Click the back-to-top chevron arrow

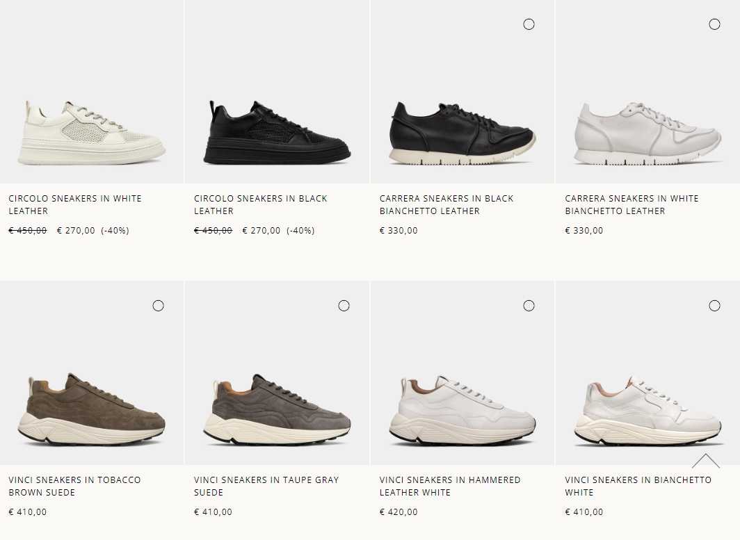click(x=705, y=461)
